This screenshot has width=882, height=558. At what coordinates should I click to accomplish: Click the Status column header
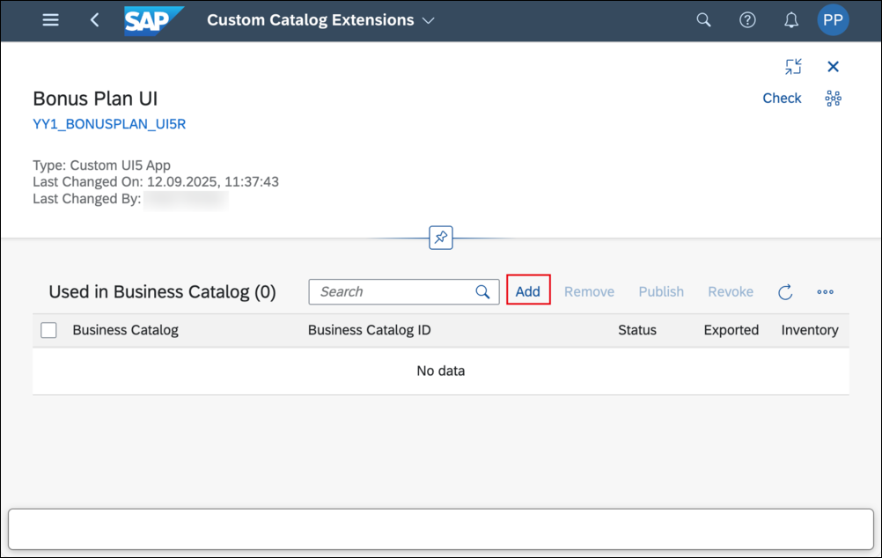tap(636, 330)
